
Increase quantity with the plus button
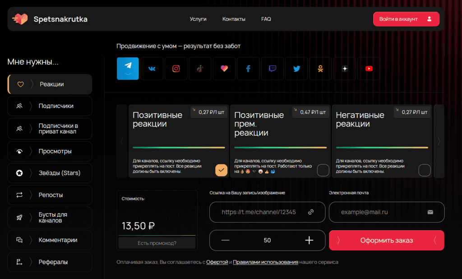[x=309, y=240]
